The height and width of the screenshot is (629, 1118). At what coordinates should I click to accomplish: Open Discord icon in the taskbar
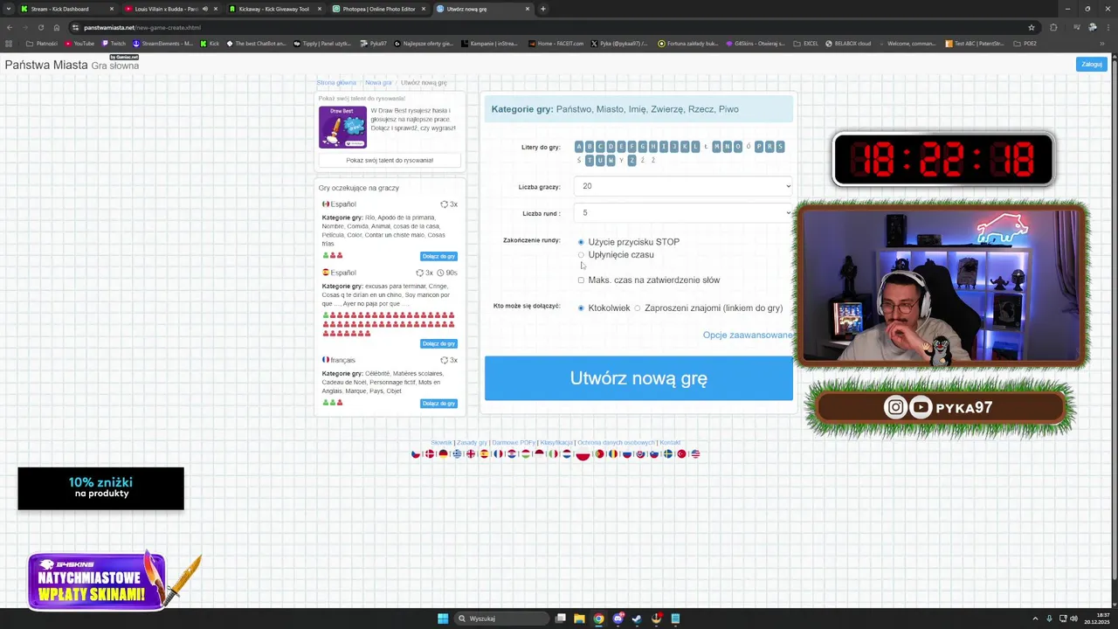(x=618, y=619)
